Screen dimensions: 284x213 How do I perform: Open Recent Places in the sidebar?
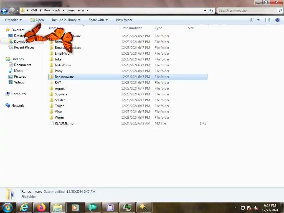pyautogui.click(x=24, y=47)
